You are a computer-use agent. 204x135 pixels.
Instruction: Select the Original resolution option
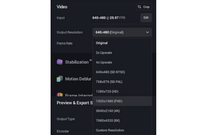122,43
